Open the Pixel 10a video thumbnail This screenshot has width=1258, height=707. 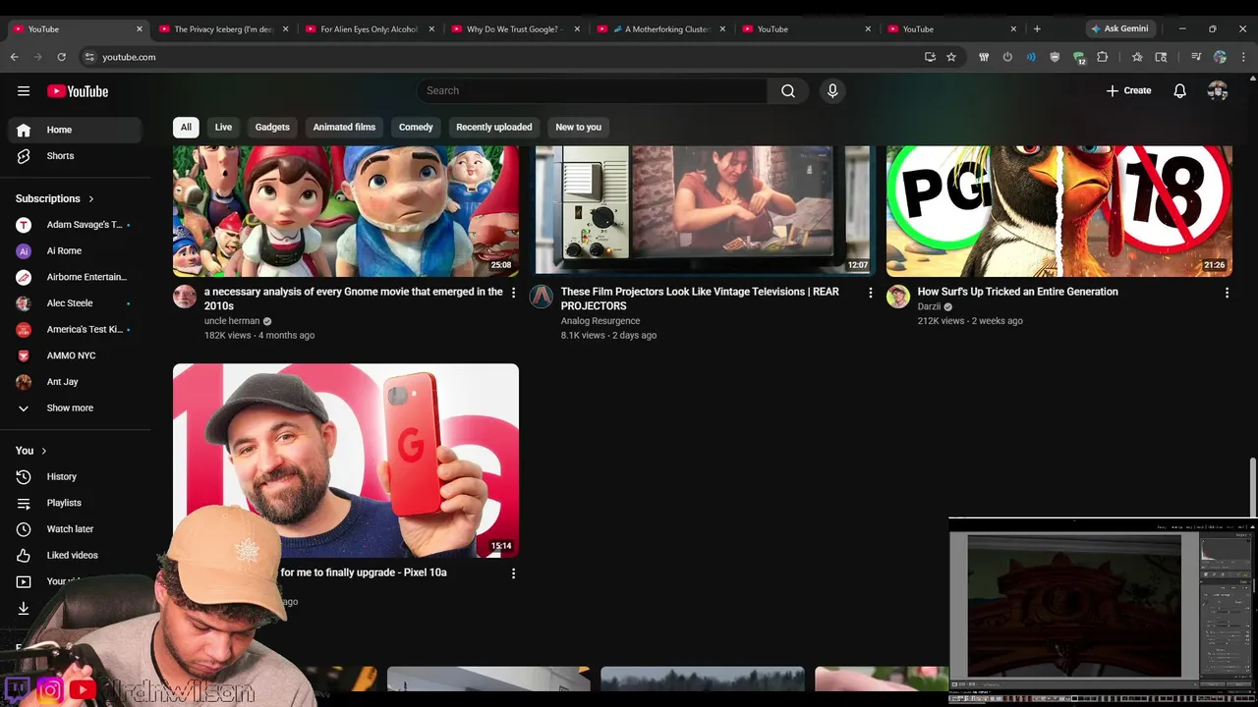[x=346, y=461]
